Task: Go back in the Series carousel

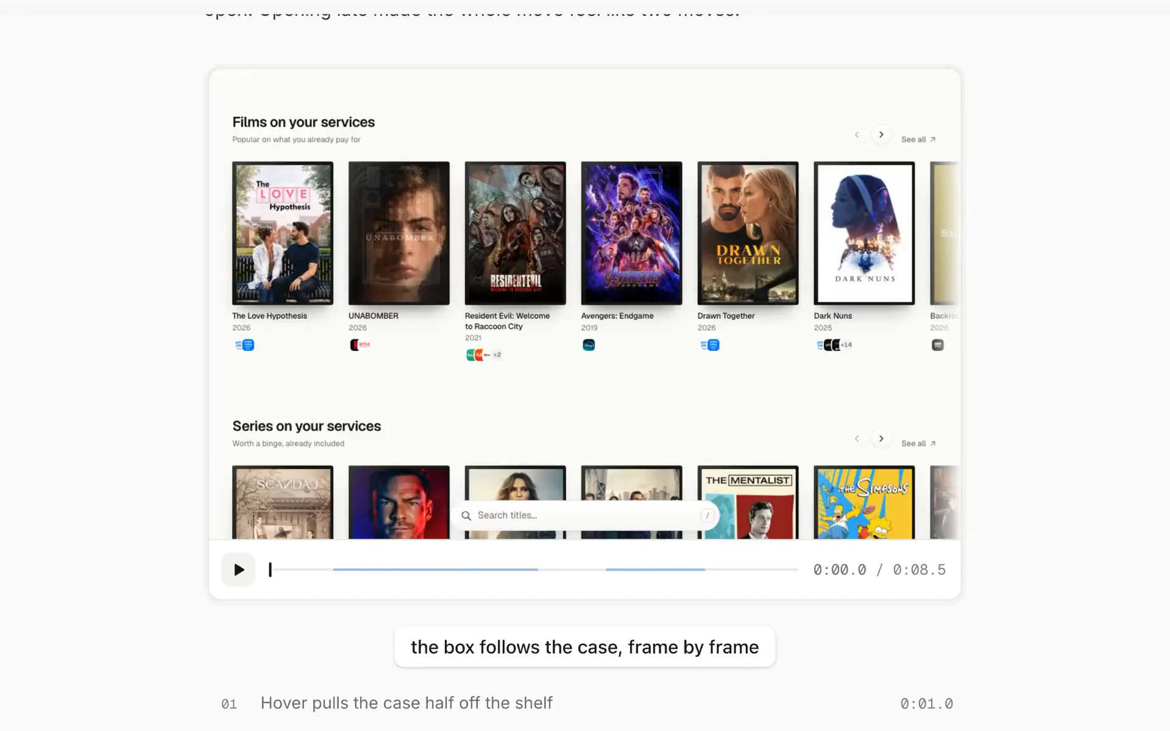Action: click(x=857, y=439)
